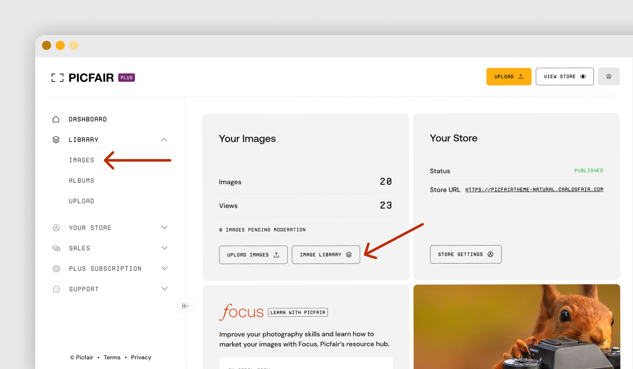Open Images under Library
633x369 pixels.
(81, 160)
